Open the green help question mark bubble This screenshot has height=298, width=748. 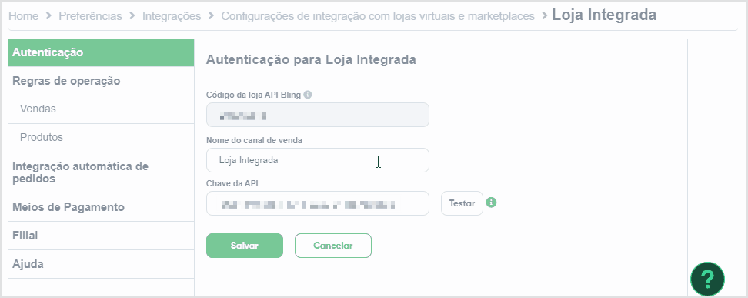point(707,280)
